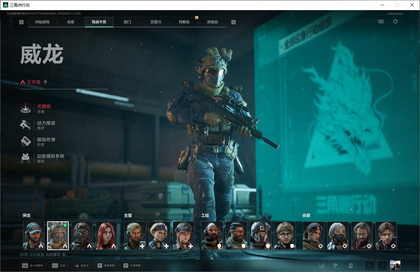Click the operator name 王宇昊
420x272 pixels.
(x=34, y=82)
